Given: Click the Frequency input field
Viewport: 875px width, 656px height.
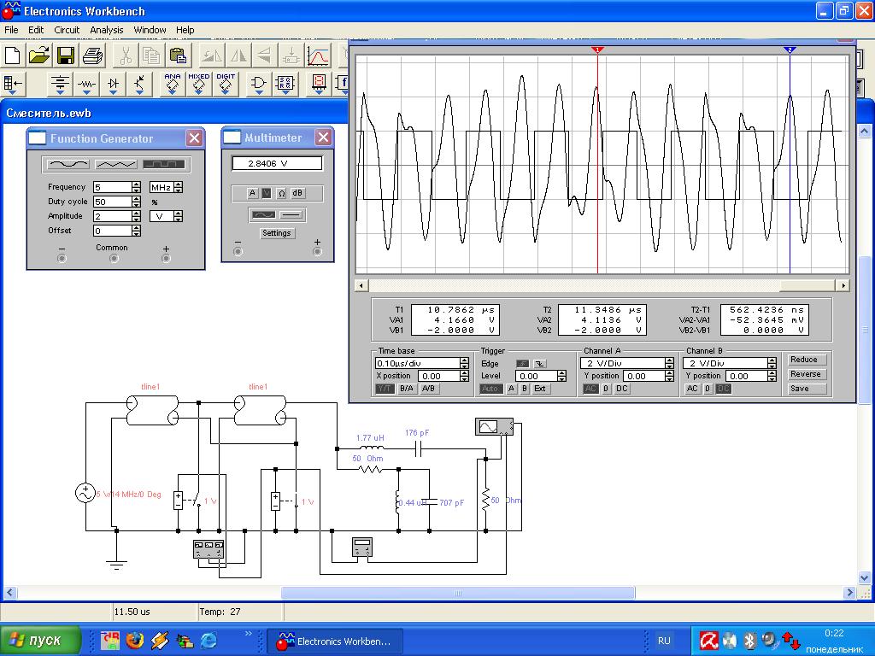Looking at the screenshot, I should (112, 187).
